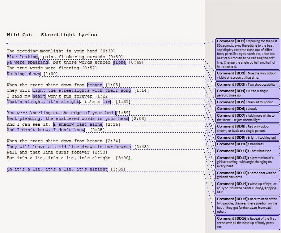The height and width of the screenshot is (233, 281).
Task: Click comment DD12 slow motion girl screaming
Action: (247, 162)
